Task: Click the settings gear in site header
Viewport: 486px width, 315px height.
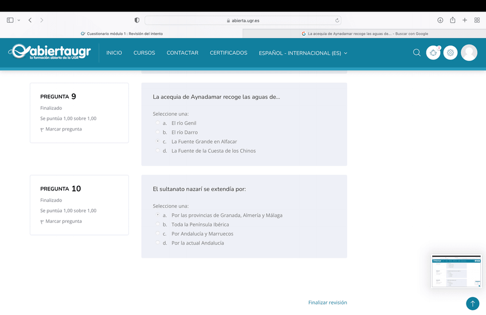Action: click(x=450, y=53)
